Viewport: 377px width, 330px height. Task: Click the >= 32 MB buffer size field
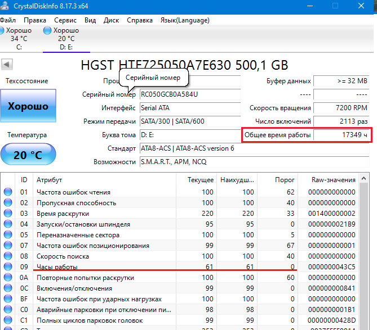(x=341, y=81)
